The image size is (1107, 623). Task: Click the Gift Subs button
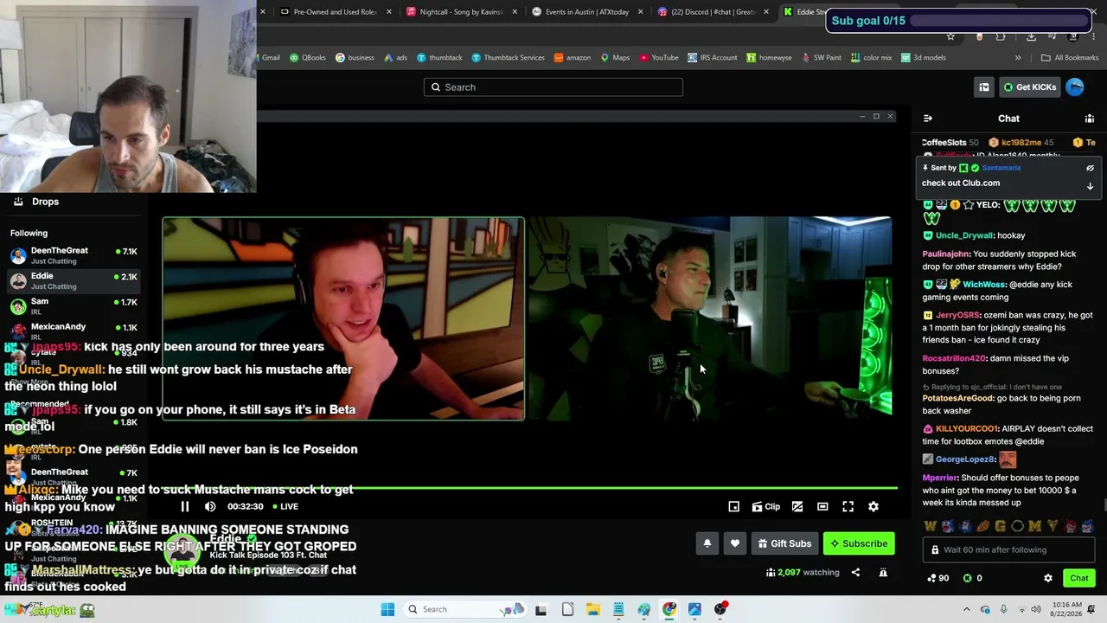[784, 543]
